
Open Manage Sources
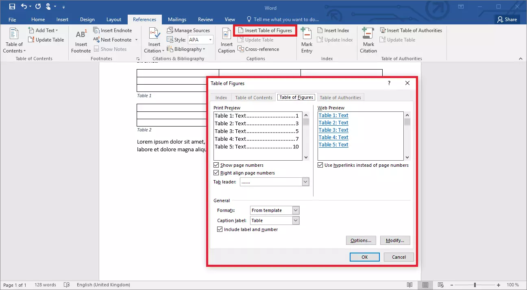pos(188,31)
